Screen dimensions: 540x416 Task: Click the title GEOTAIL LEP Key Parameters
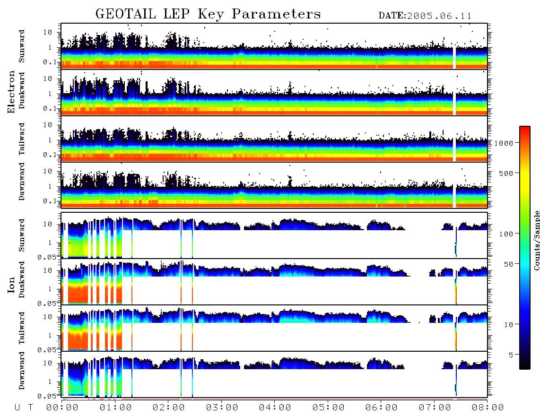[x=208, y=14]
